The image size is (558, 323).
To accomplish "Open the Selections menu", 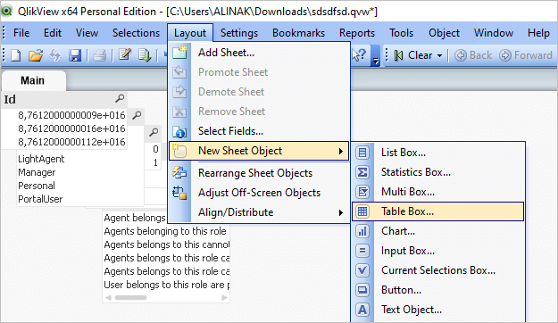I will (136, 33).
